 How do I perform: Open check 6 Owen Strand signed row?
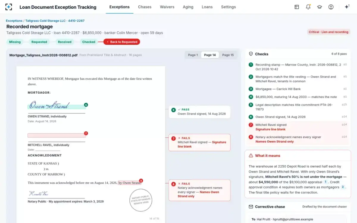pyautogui.click(x=297, y=117)
